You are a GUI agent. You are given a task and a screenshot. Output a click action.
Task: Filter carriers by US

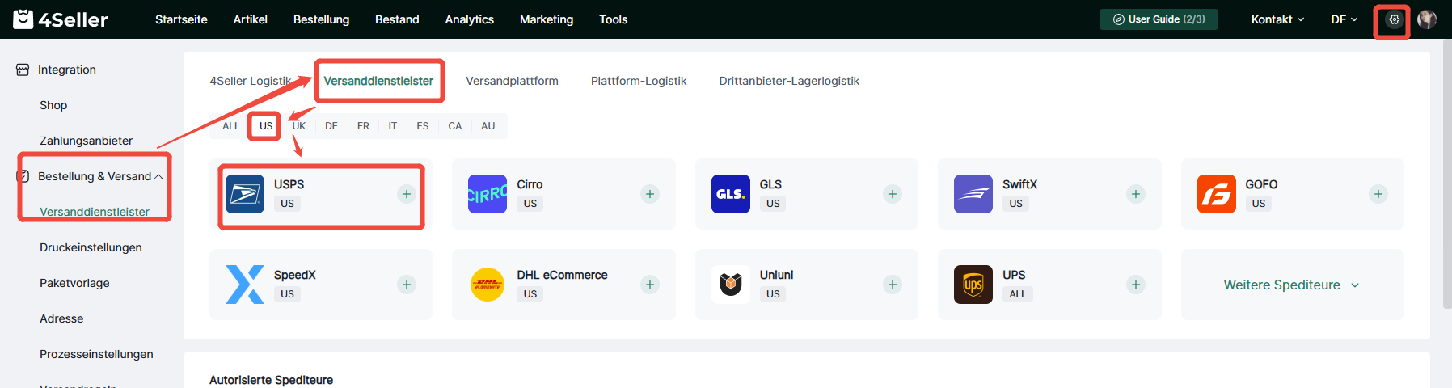(x=266, y=126)
